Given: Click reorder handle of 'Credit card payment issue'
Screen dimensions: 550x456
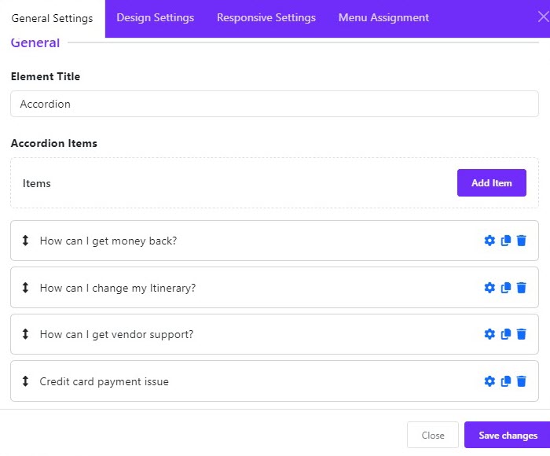Looking at the screenshot, I should pos(25,381).
